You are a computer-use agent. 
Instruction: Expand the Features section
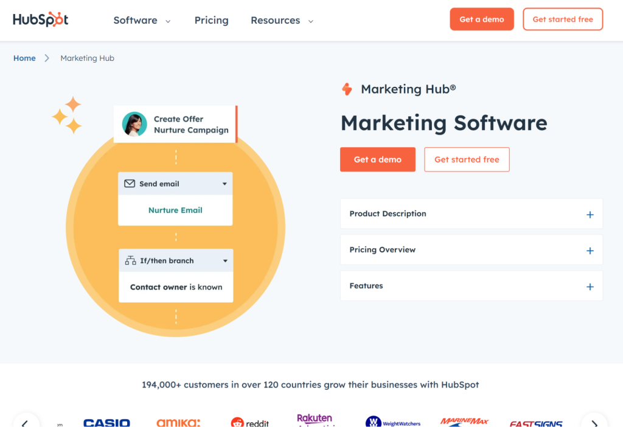(x=471, y=286)
